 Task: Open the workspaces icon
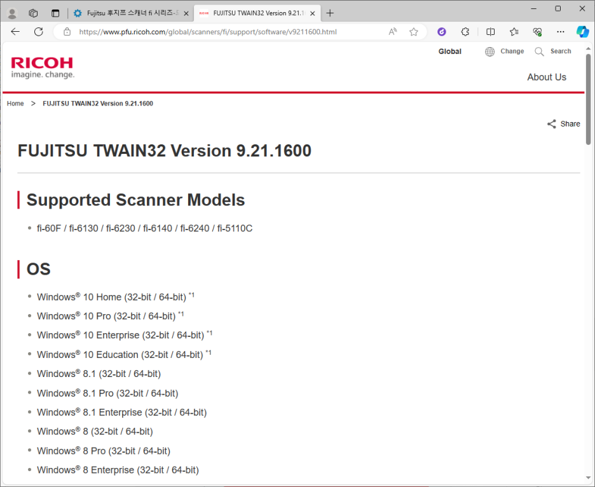(x=34, y=13)
